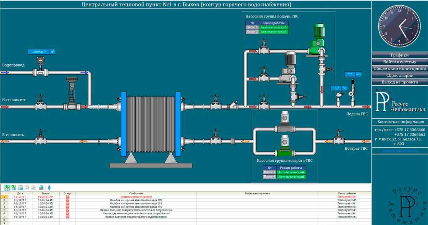Toggle status checkbox of alarm row 5
The image size is (428, 225).
click(x=67, y=210)
